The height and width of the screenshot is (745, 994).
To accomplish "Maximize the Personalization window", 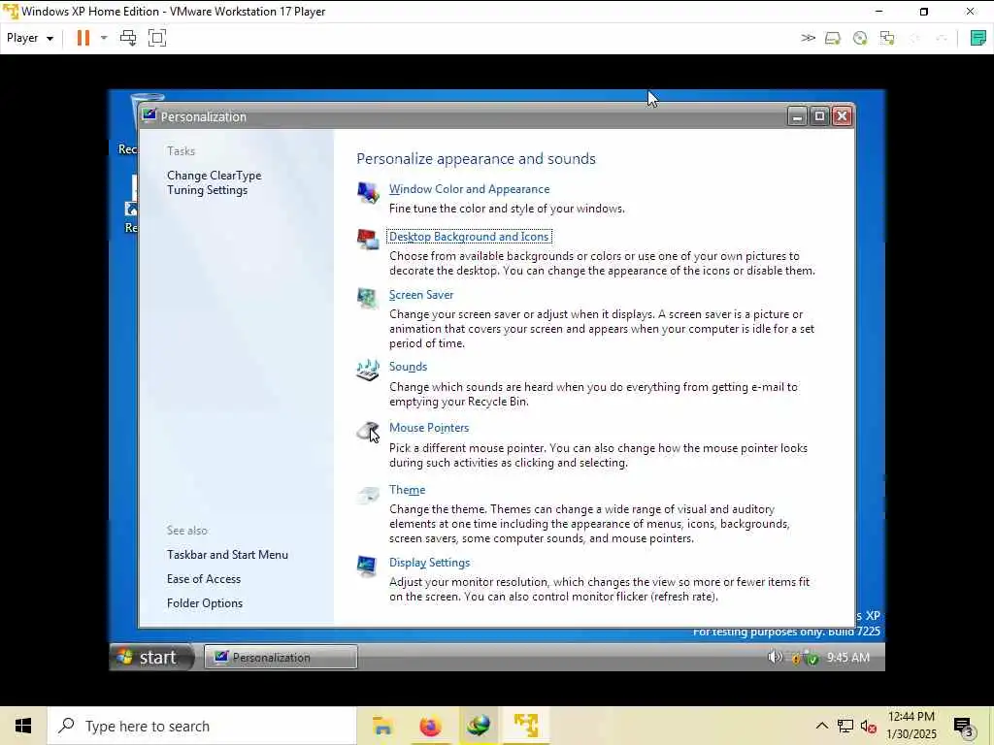I will pos(819,116).
